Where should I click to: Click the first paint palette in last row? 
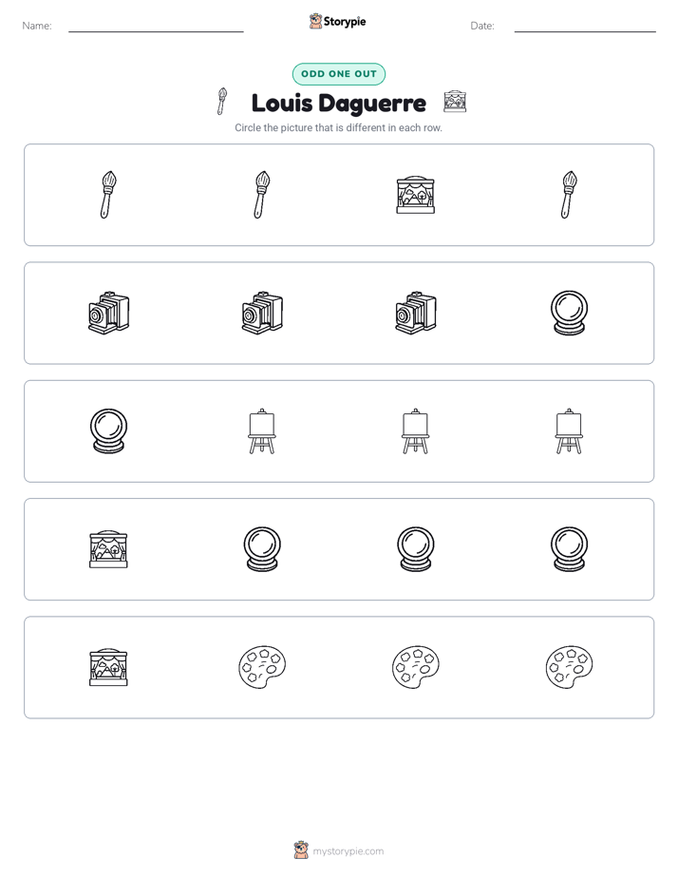click(262, 667)
